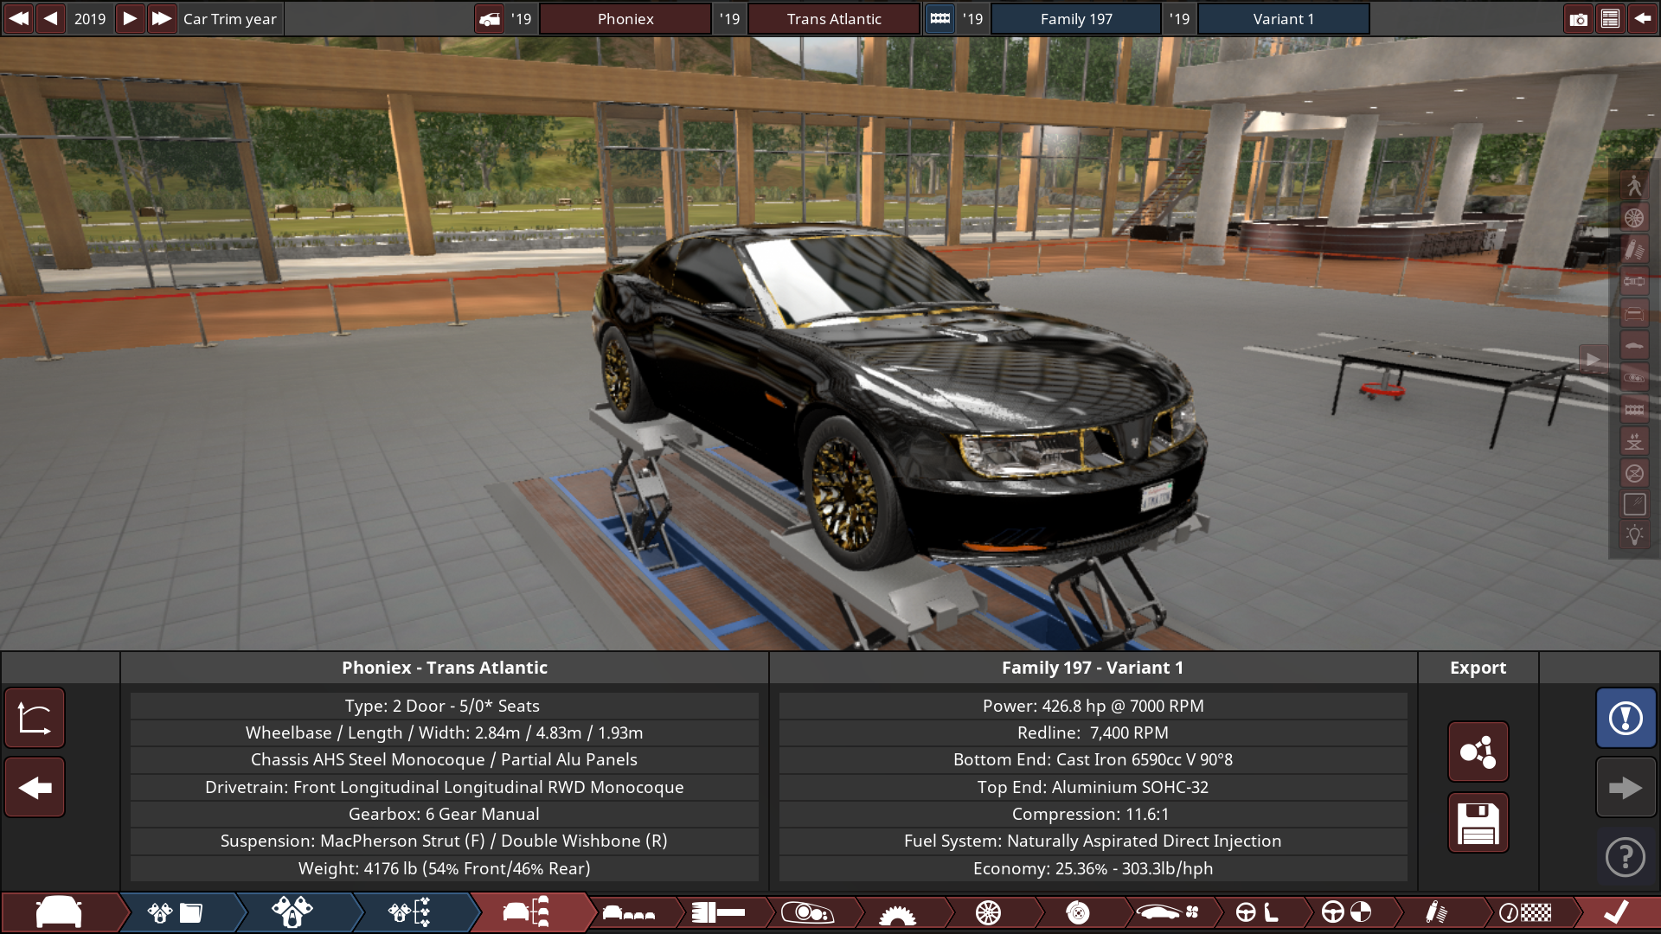1661x934 pixels.
Task: Jump forward with the double-right year arrow
Action: 161,18
